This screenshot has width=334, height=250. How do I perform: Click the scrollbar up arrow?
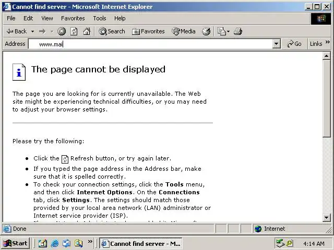coord(326,56)
